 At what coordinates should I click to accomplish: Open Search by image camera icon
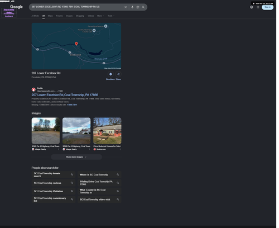pyautogui.click(x=138, y=7)
